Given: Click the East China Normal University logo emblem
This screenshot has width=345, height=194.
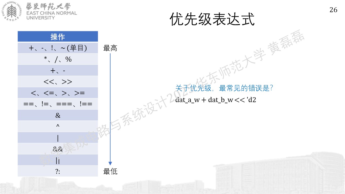Looking at the screenshot, I should coord(12,11).
